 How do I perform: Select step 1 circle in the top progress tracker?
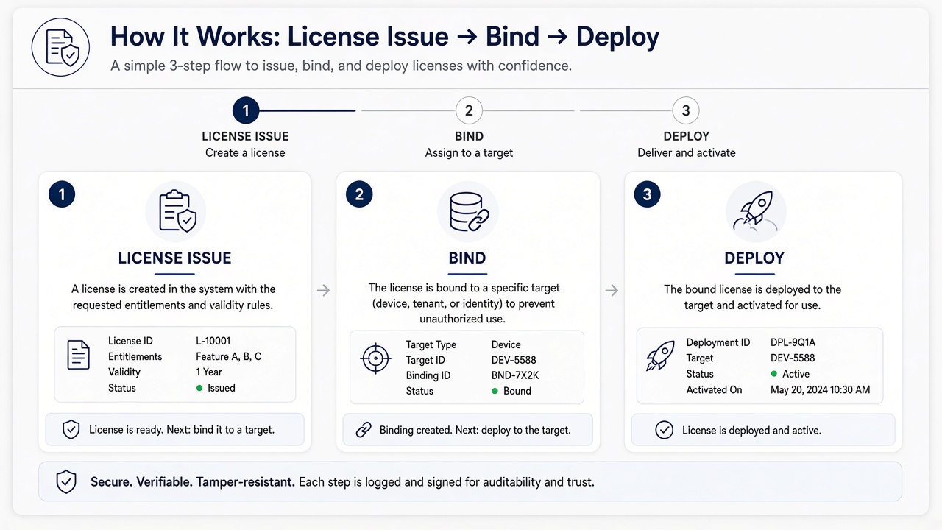(246, 111)
